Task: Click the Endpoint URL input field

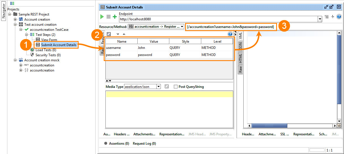Action: pyautogui.click(x=218, y=19)
